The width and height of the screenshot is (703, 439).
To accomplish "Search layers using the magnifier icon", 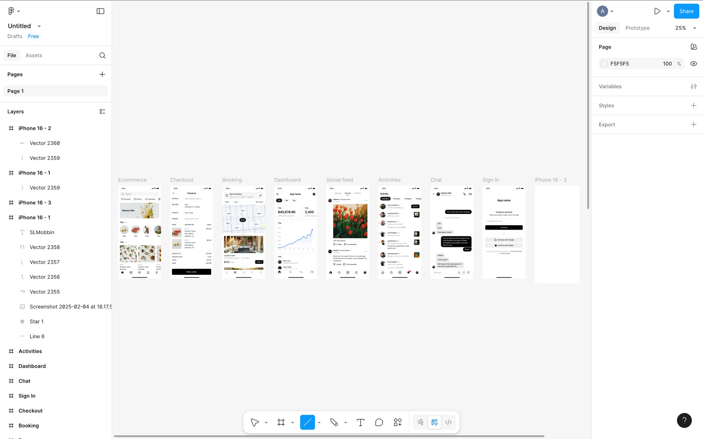I will coord(102,55).
